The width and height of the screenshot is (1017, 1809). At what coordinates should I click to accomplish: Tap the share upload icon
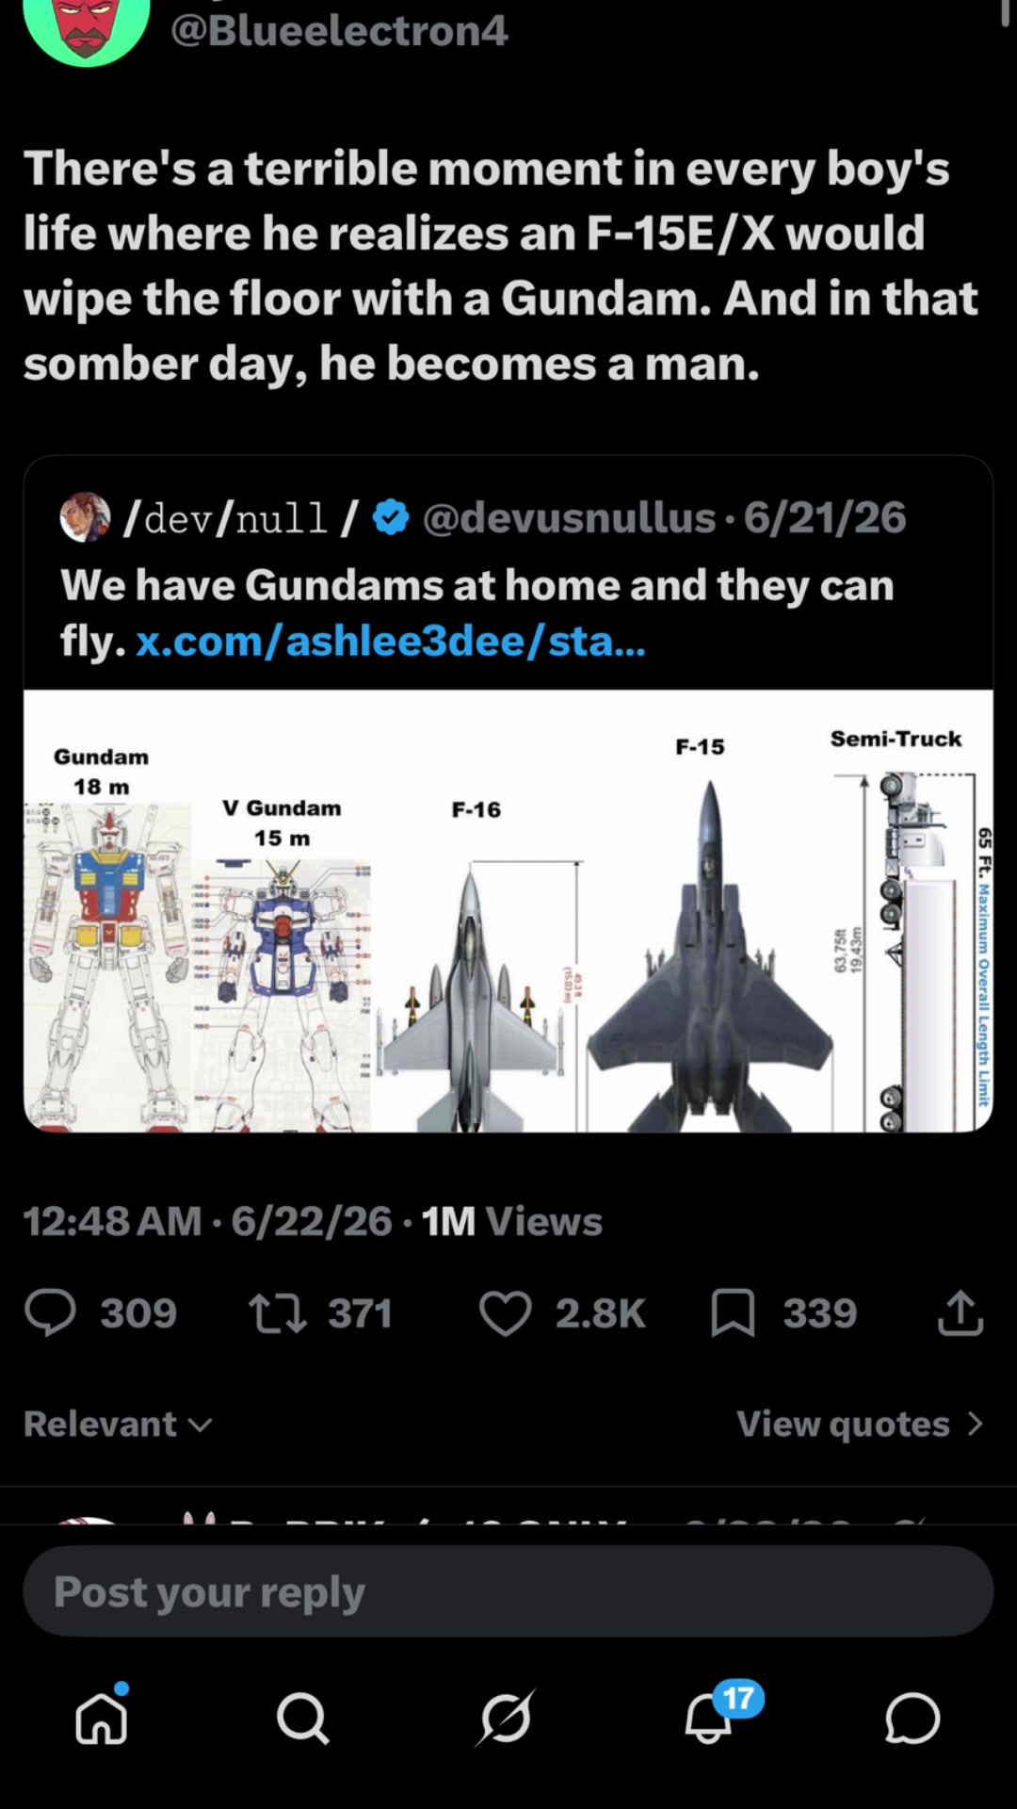(960, 1312)
